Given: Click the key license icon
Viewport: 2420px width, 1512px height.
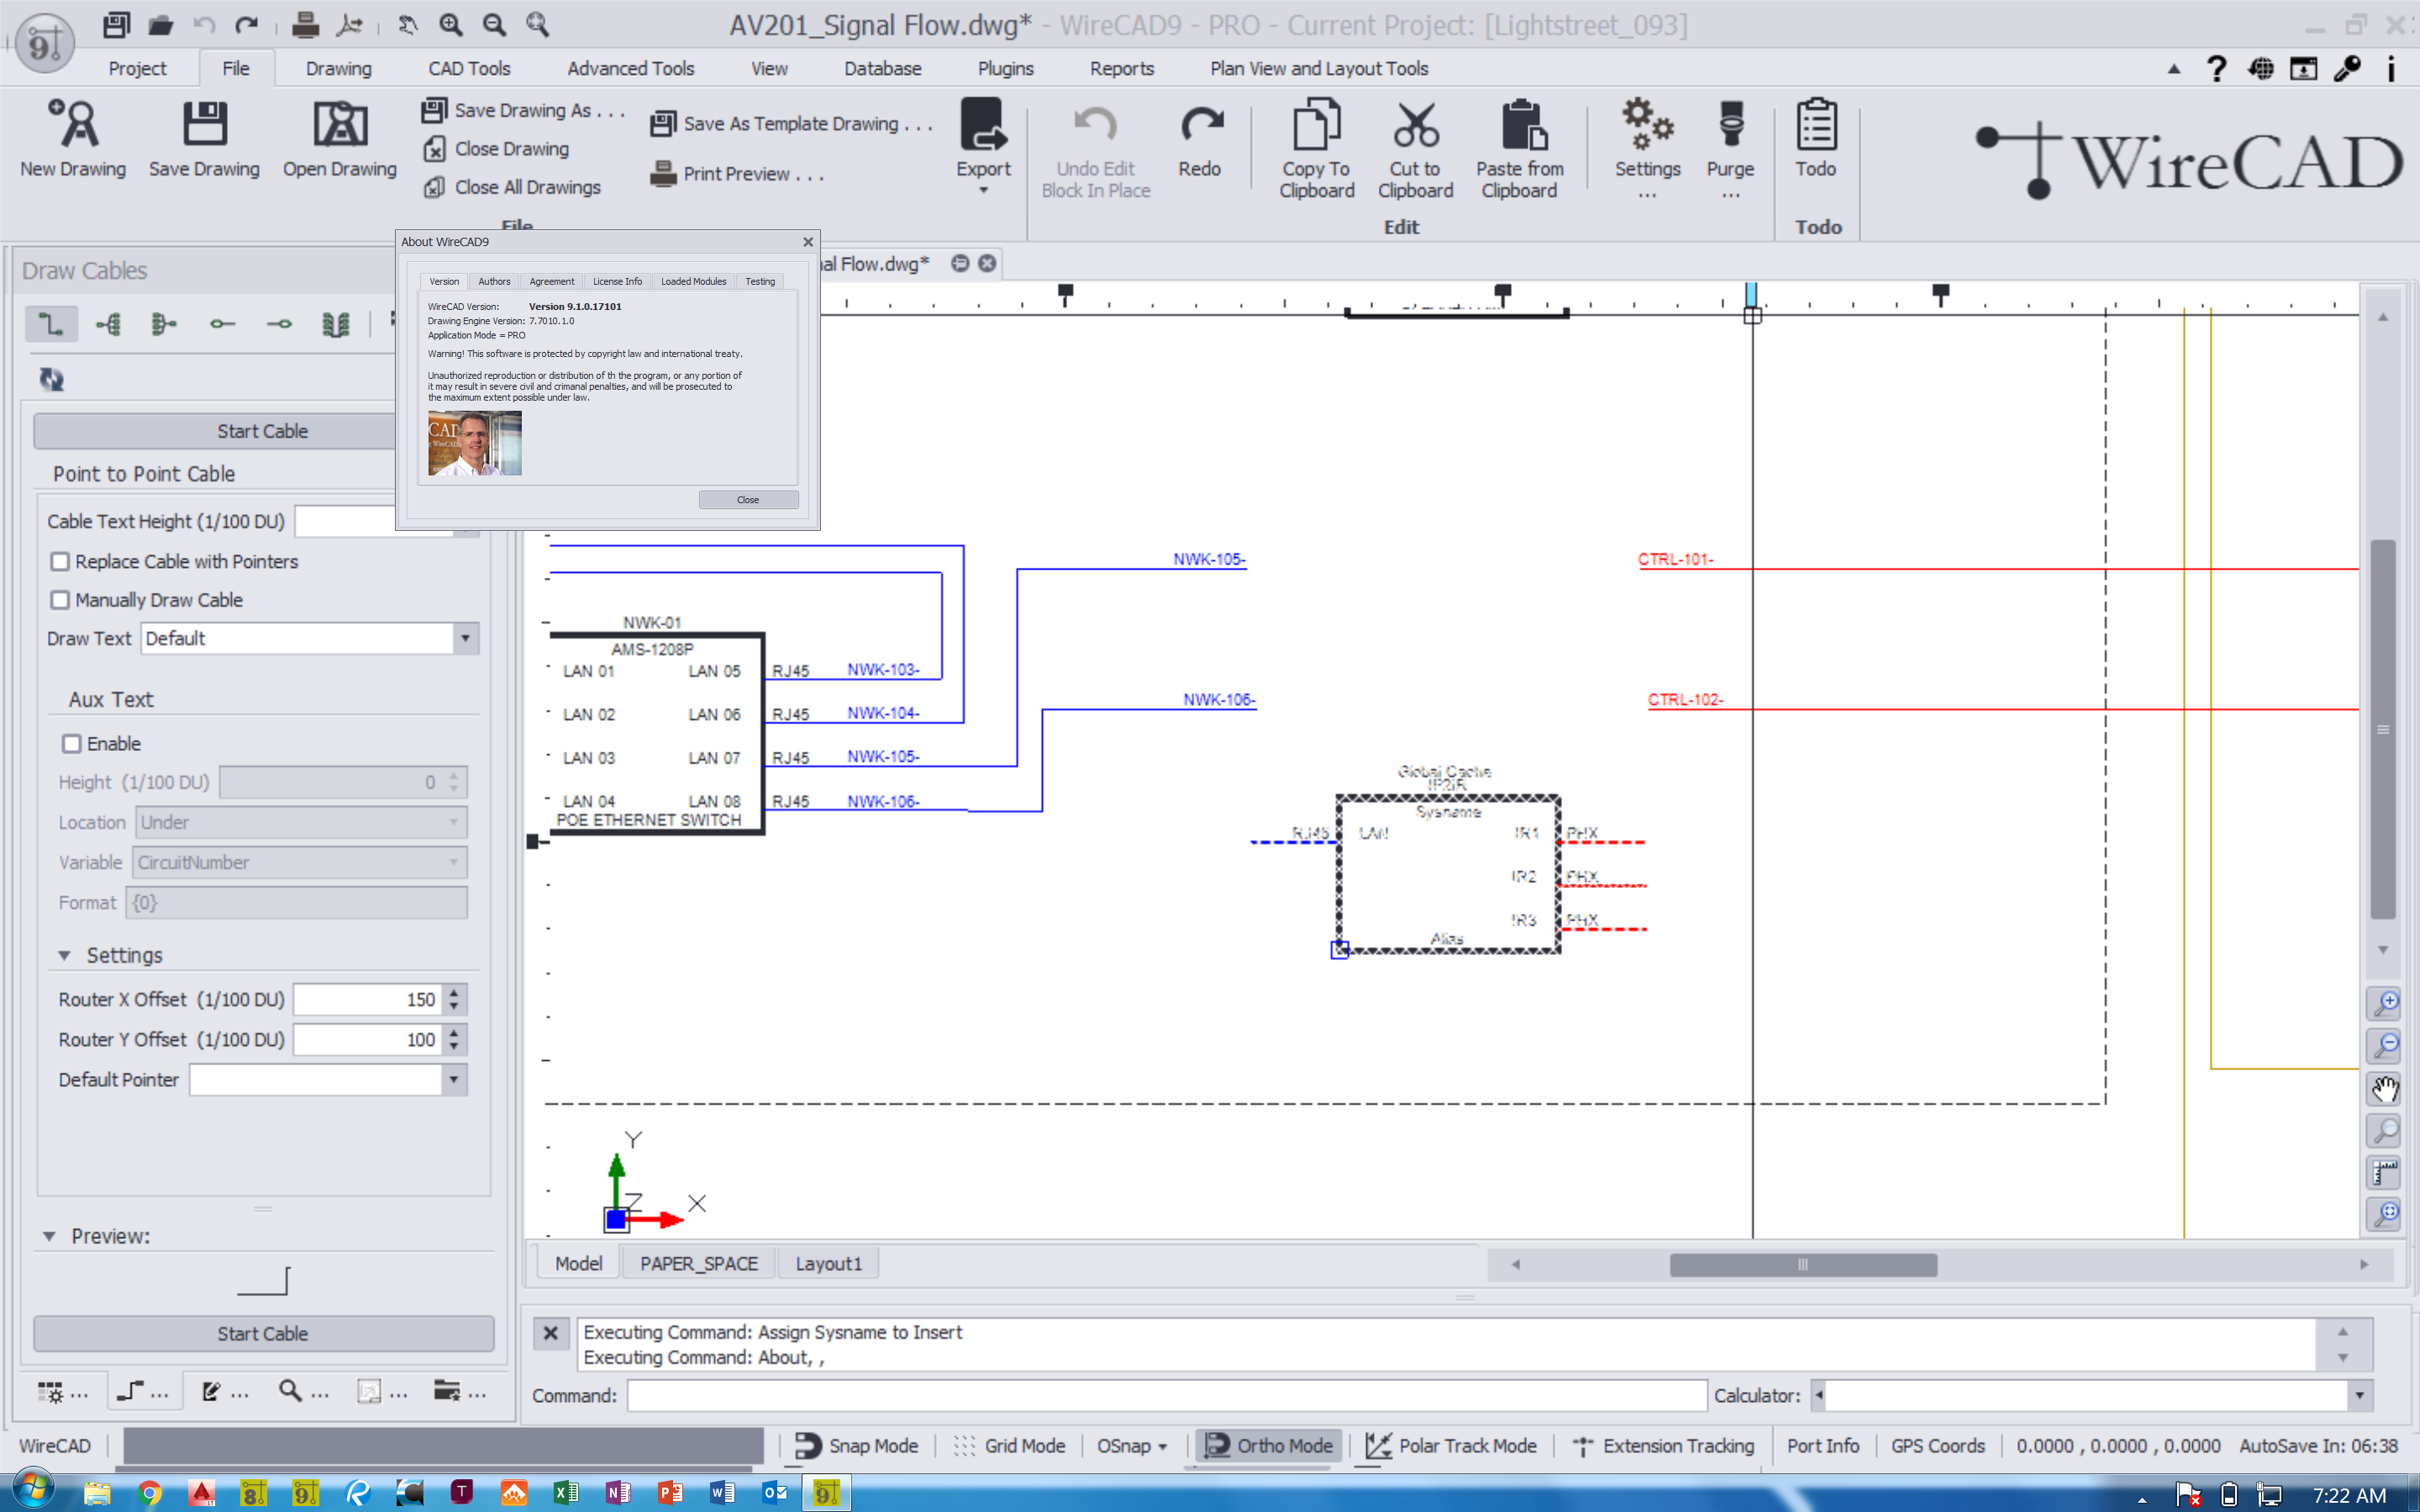Looking at the screenshot, I should [x=2346, y=68].
